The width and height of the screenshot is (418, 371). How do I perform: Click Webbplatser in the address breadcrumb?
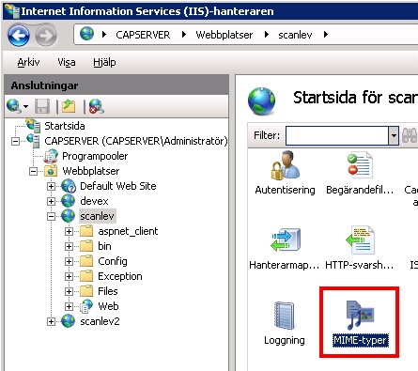tap(224, 35)
